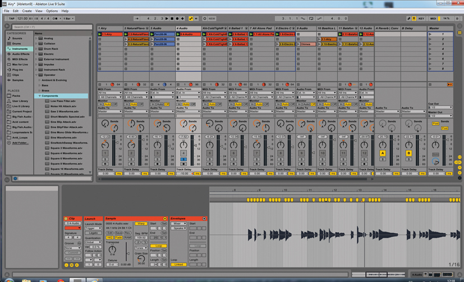Launch Master scene 1

(x=430, y=34)
